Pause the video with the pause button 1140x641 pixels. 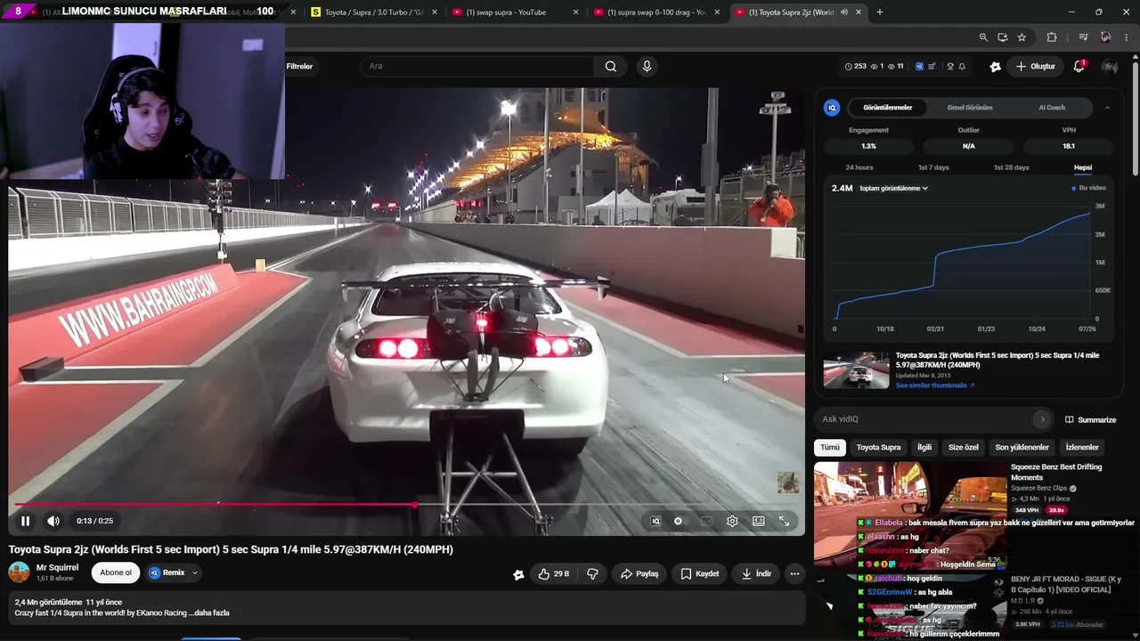click(25, 521)
